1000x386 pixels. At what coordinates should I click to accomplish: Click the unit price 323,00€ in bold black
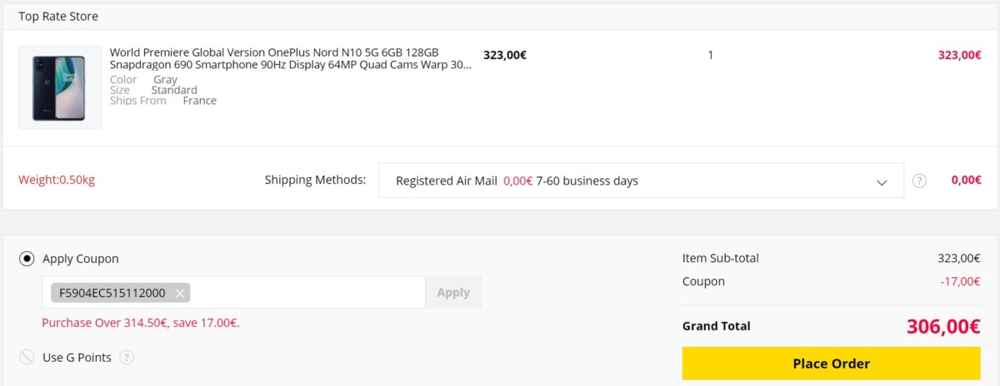[x=505, y=55]
